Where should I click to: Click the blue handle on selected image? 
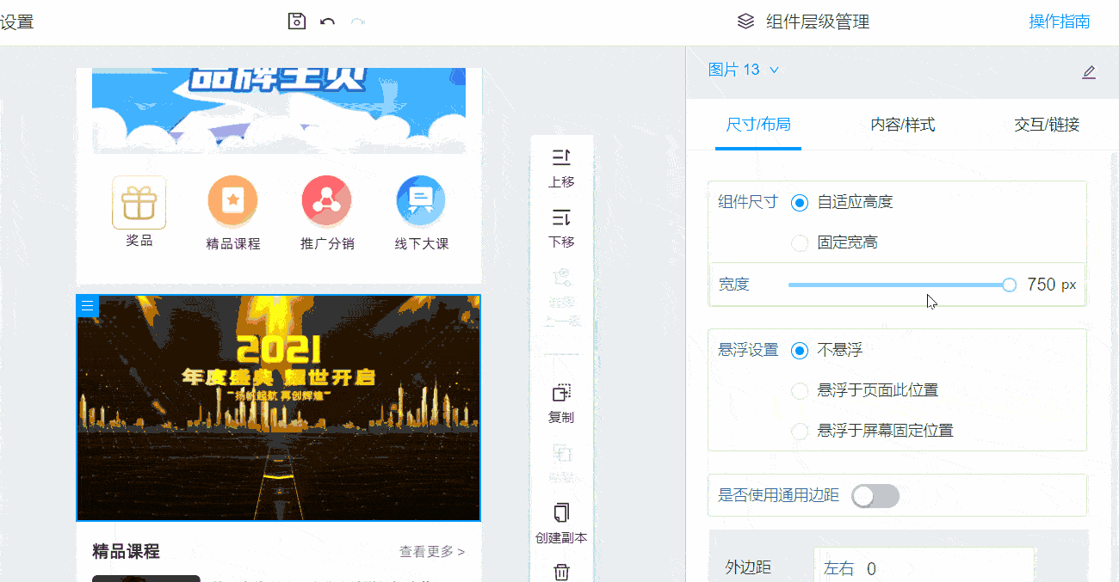88,306
